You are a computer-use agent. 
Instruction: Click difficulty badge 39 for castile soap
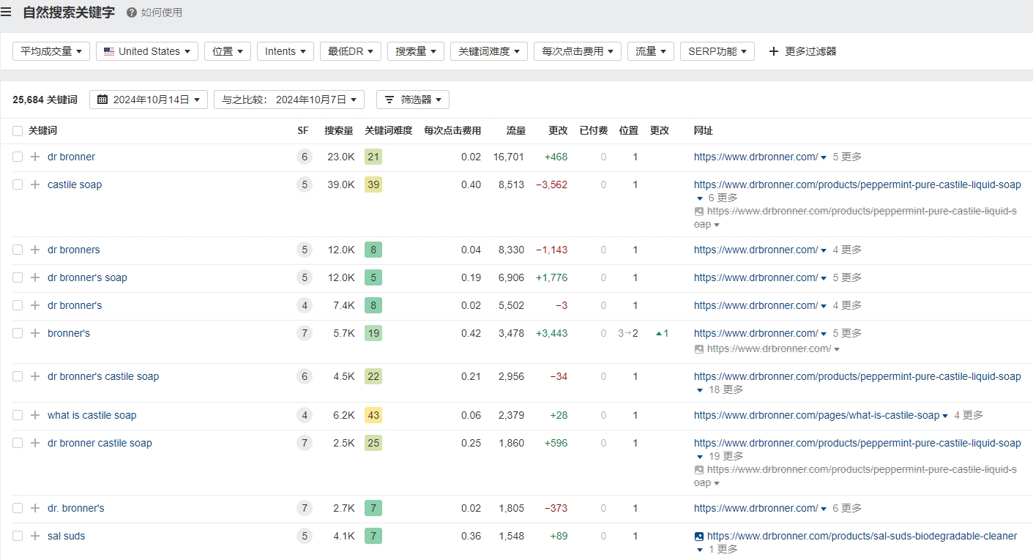pos(373,184)
